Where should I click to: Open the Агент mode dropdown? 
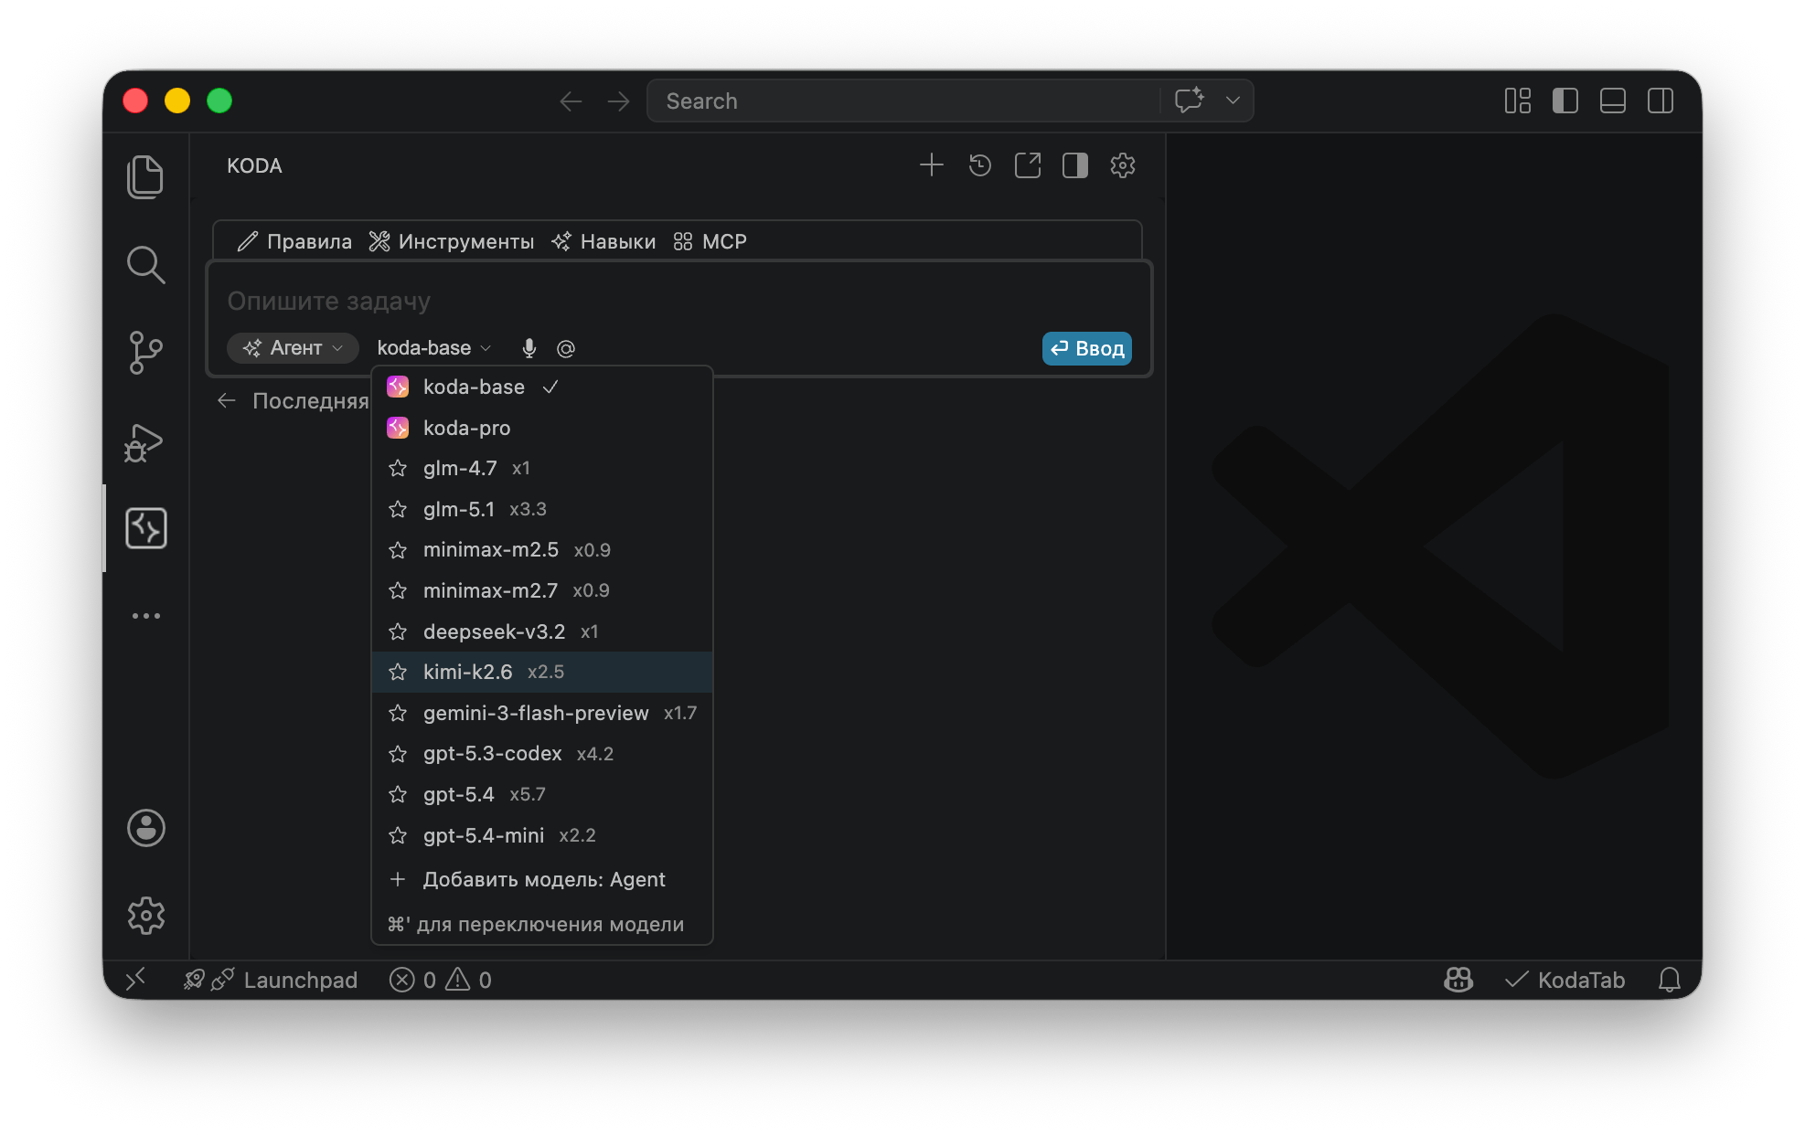[x=292, y=348]
